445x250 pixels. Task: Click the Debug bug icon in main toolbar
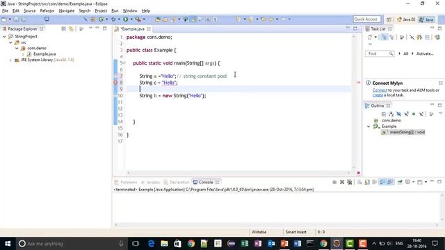pos(113,19)
